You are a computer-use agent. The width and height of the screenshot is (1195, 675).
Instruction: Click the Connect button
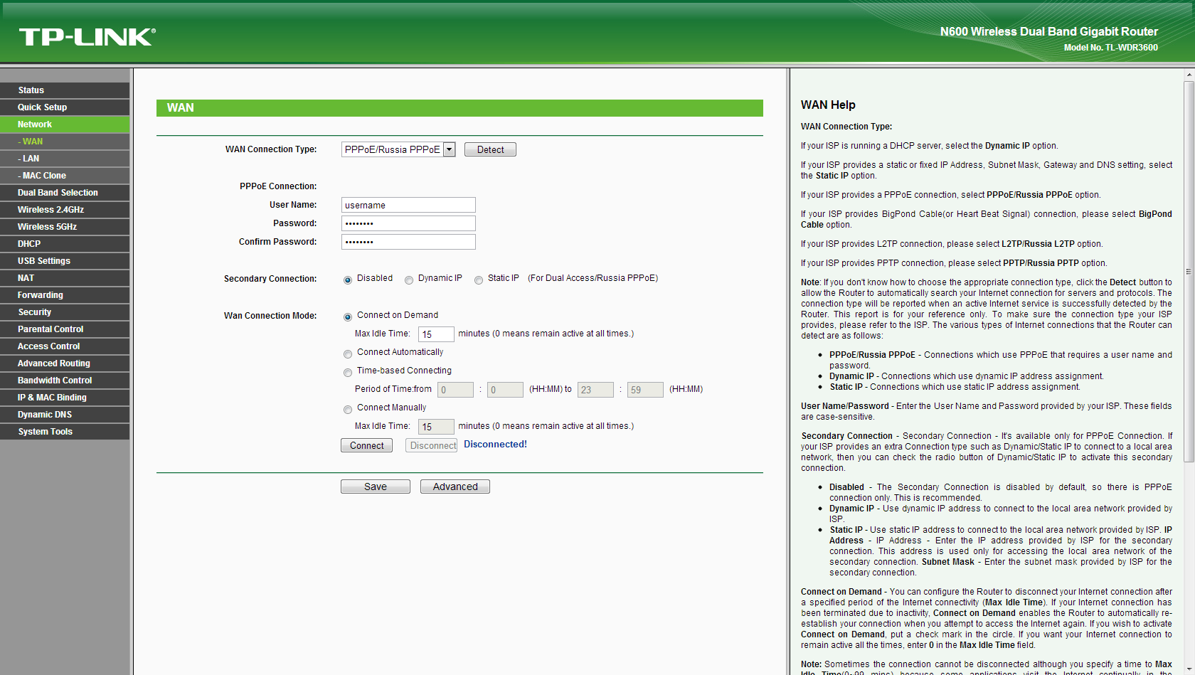[x=366, y=445]
